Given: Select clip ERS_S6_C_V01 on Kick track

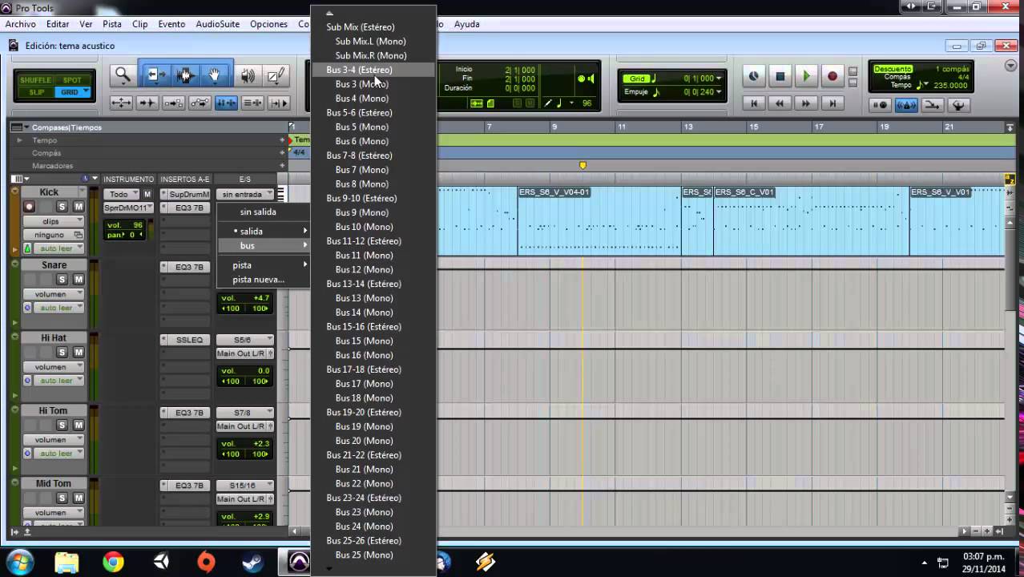Looking at the screenshot, I should click(x=811, y=221).
